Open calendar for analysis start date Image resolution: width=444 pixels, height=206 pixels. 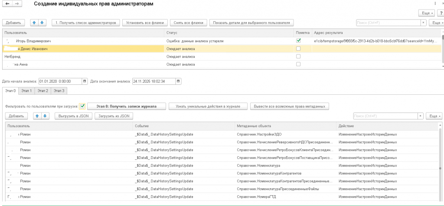point(85,81)
